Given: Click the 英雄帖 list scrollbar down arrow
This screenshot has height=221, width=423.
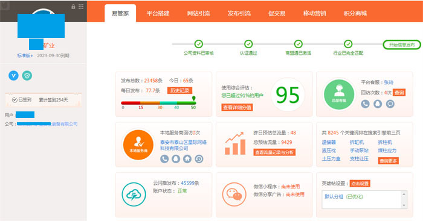Looking at the screenshot, I should click(404, 205).
